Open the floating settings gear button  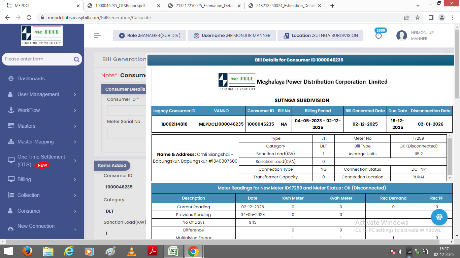coord(439,217)
